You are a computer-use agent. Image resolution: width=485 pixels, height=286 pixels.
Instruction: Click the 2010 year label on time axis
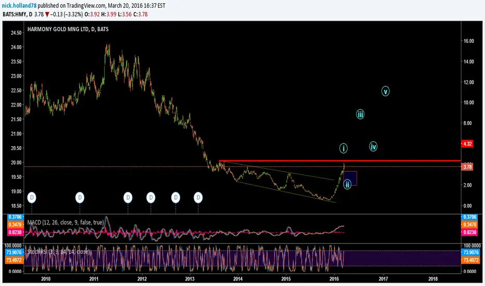(x=46, y=279)
